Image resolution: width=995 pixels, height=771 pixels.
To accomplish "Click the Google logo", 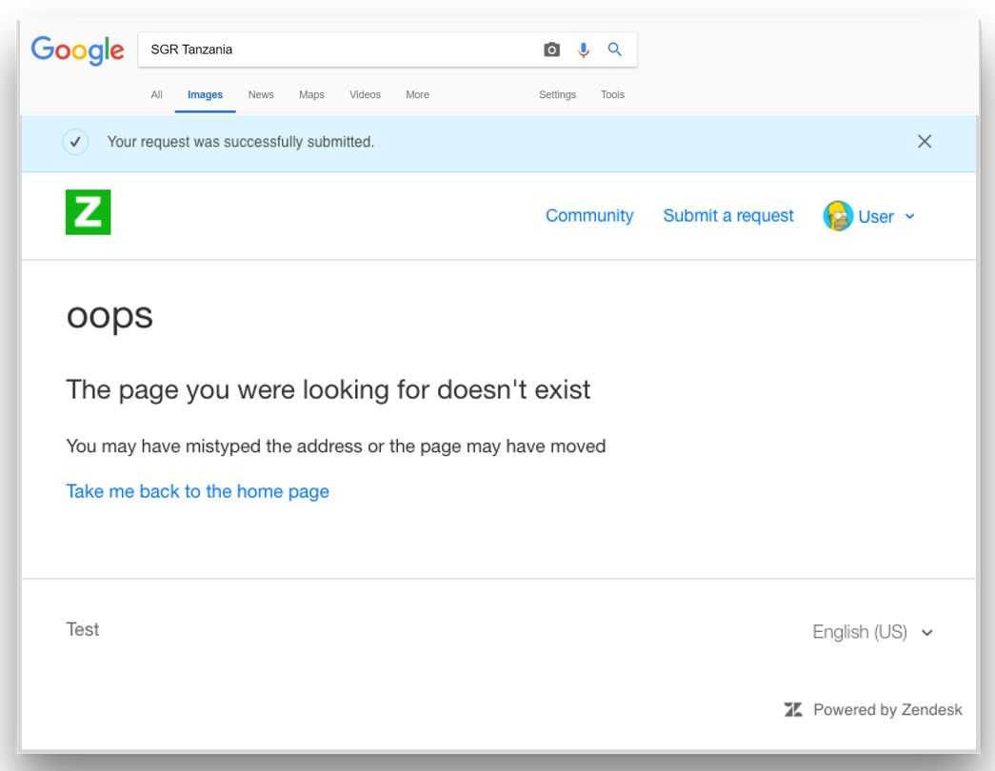I will click(x=77, y=50).
